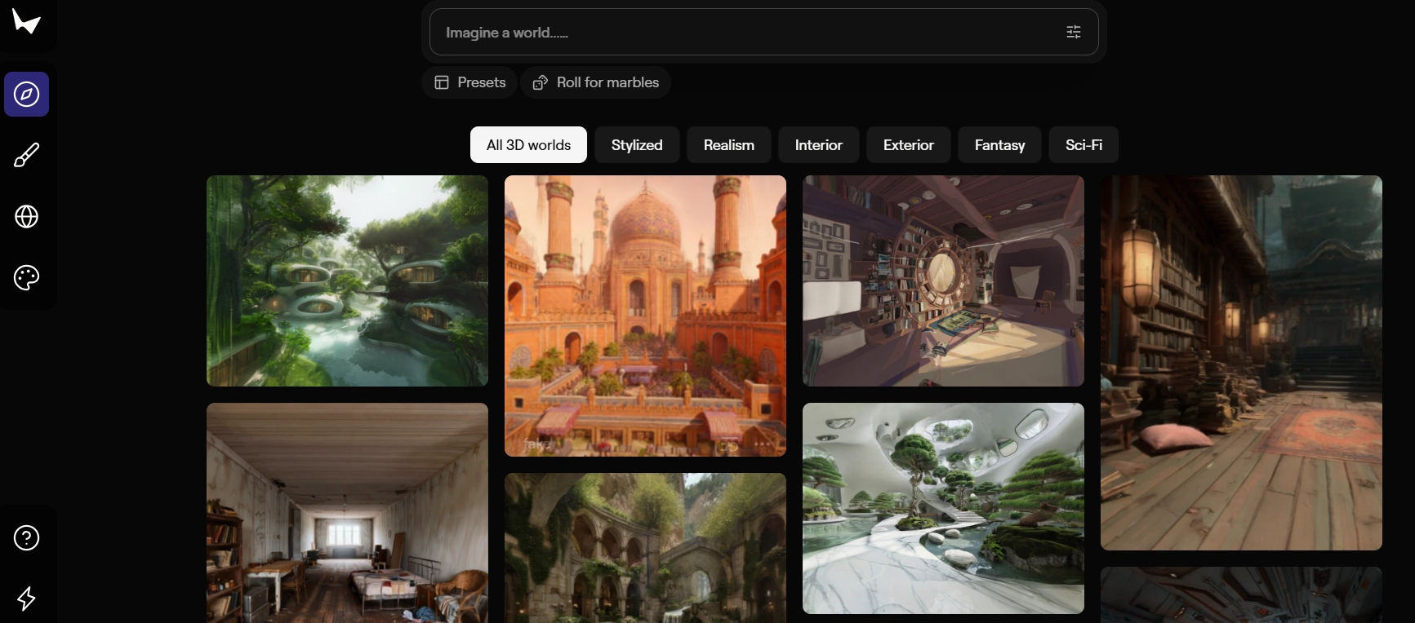Screen dimensions: 1415x623
Task: Select the paintbrush create icon
Action: (26, 155)
